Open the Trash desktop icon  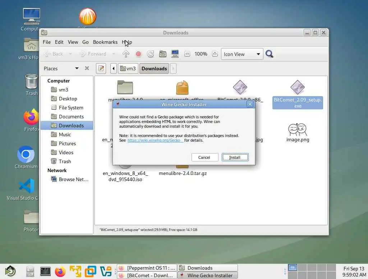coord(32,81)
